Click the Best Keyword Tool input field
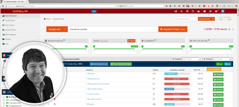This screenshot has height=107, width=239. tap(186, 19)
